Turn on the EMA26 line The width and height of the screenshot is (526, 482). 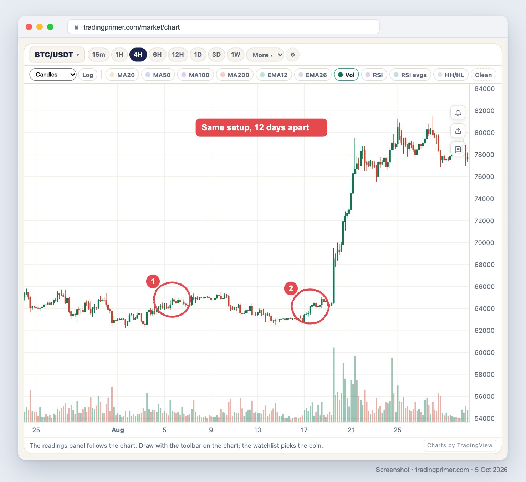[x=313, y=75]
